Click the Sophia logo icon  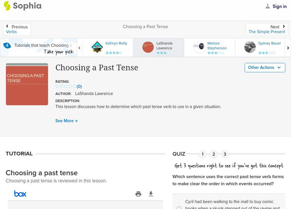click(7, 6)
